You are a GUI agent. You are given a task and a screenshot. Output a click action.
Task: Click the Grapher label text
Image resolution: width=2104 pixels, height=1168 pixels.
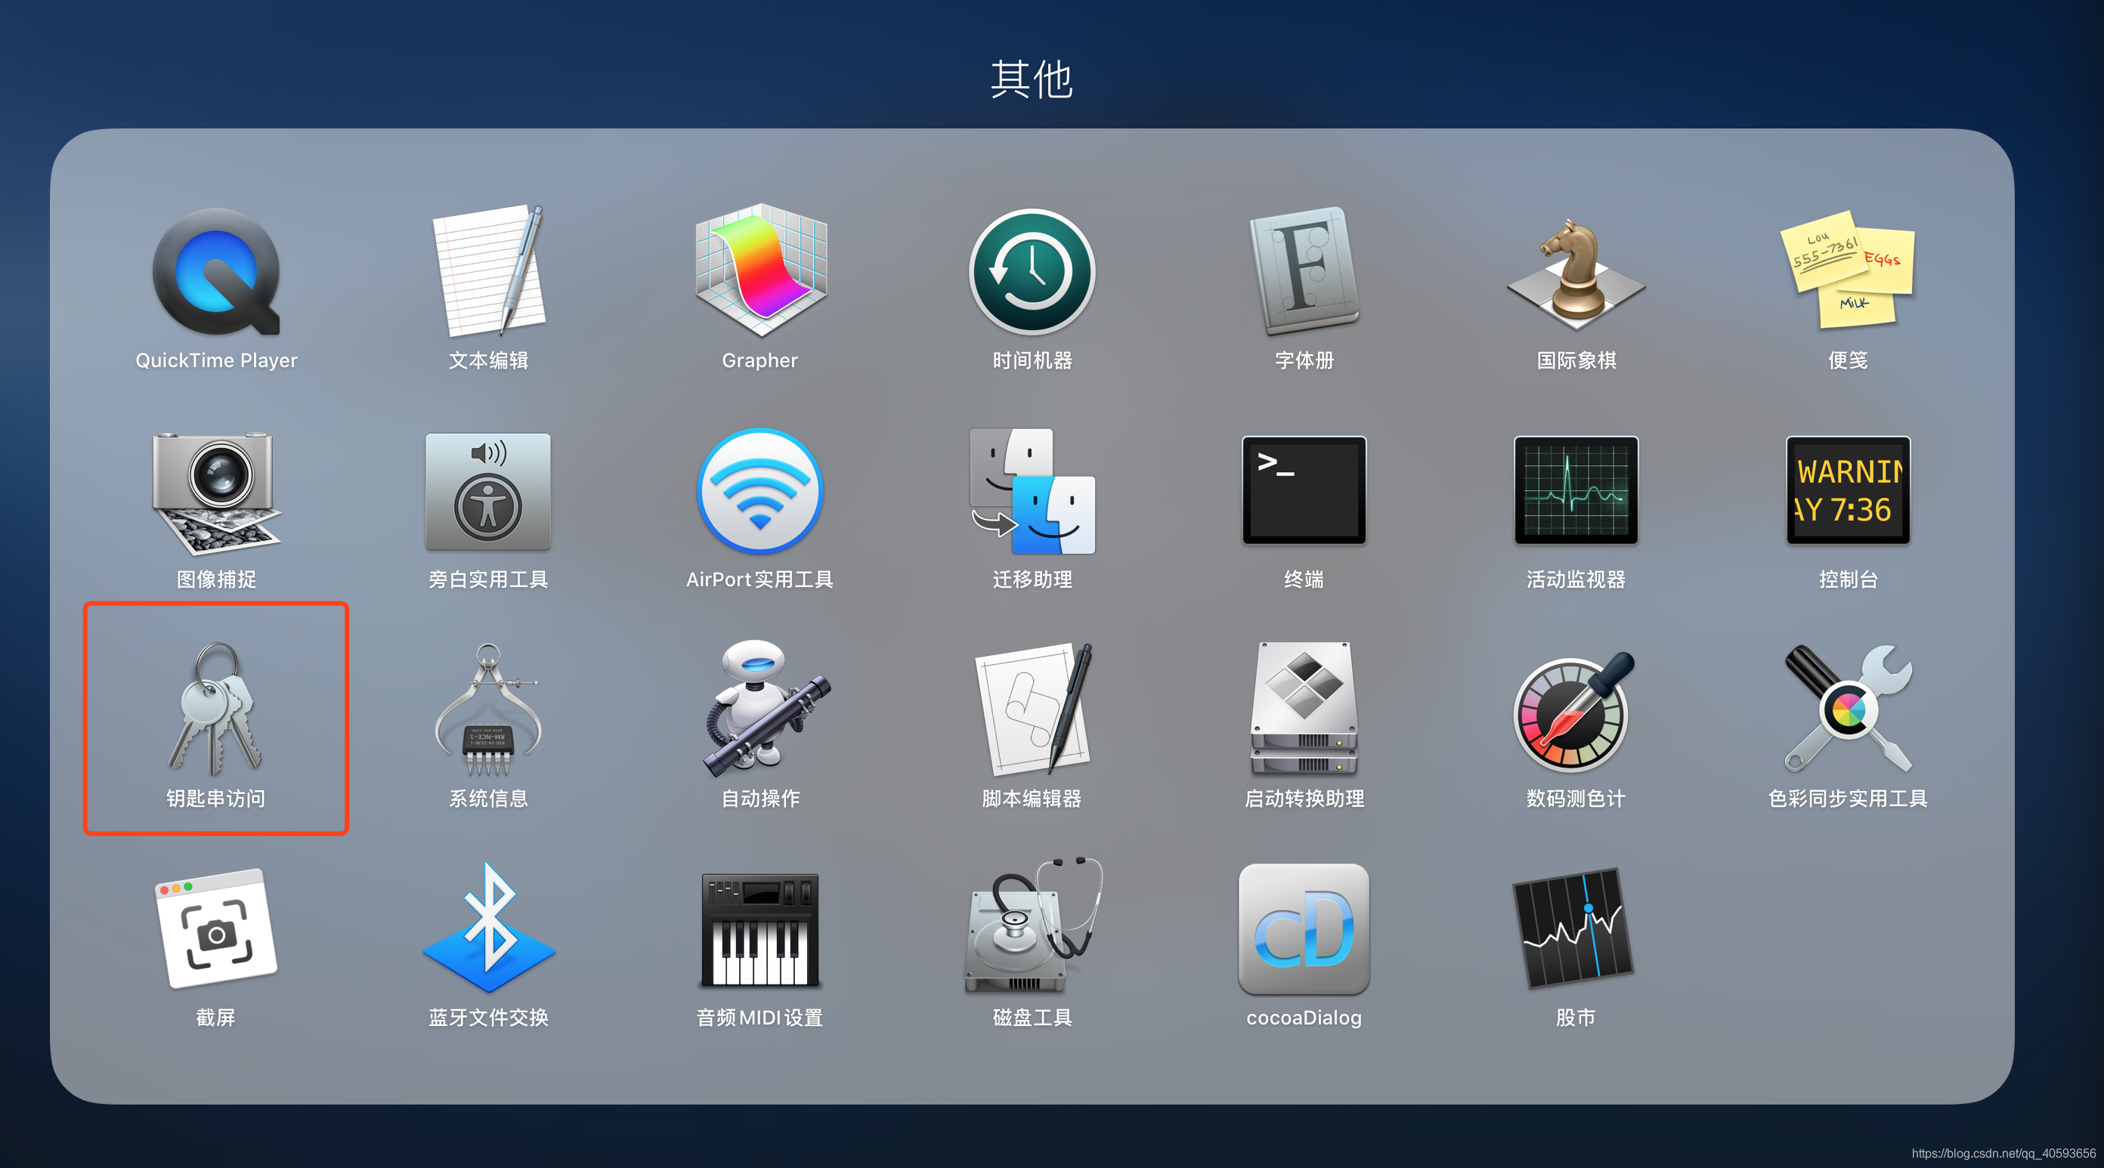[760, 361]
